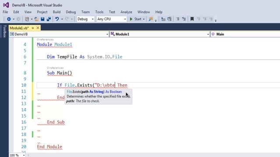Click the Navigate Backward arrow icon

[x=9, y=19]
